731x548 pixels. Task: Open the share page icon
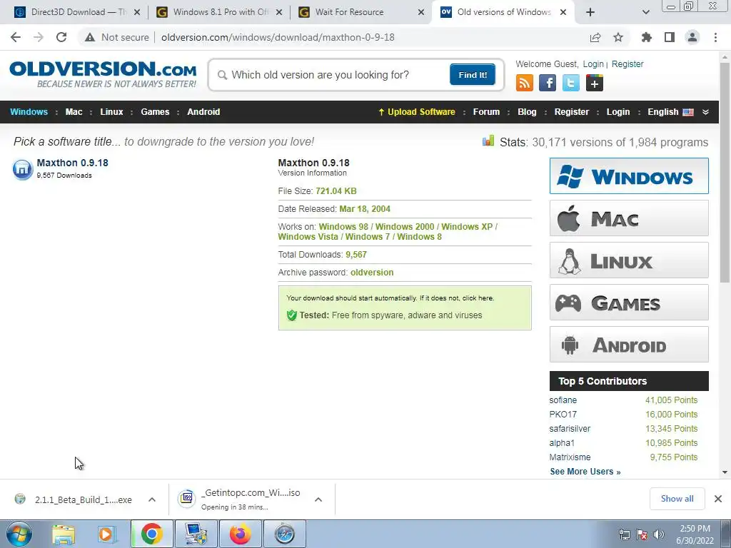pos(595,37)
